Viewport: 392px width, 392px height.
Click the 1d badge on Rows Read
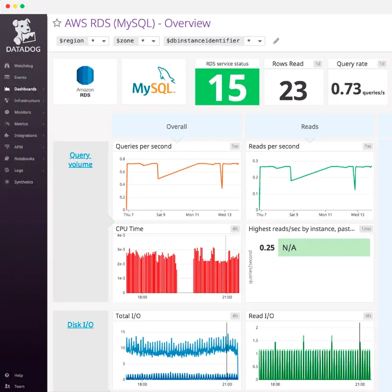(x=318, y=64)
